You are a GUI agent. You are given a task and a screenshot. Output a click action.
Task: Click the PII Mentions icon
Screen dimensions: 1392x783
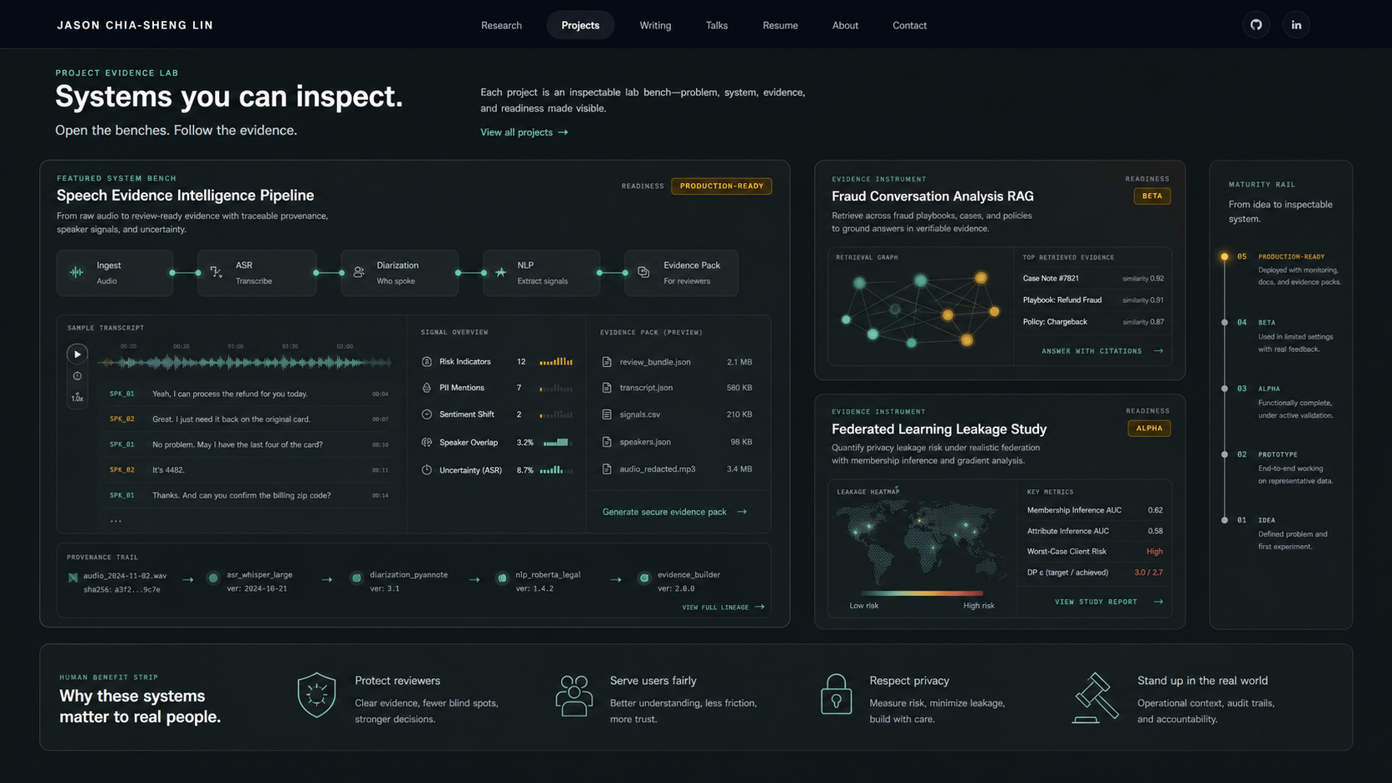(427, 388)
